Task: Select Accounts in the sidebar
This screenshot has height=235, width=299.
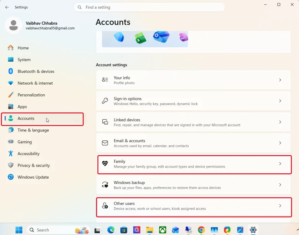Action: [x=43, y=118]
